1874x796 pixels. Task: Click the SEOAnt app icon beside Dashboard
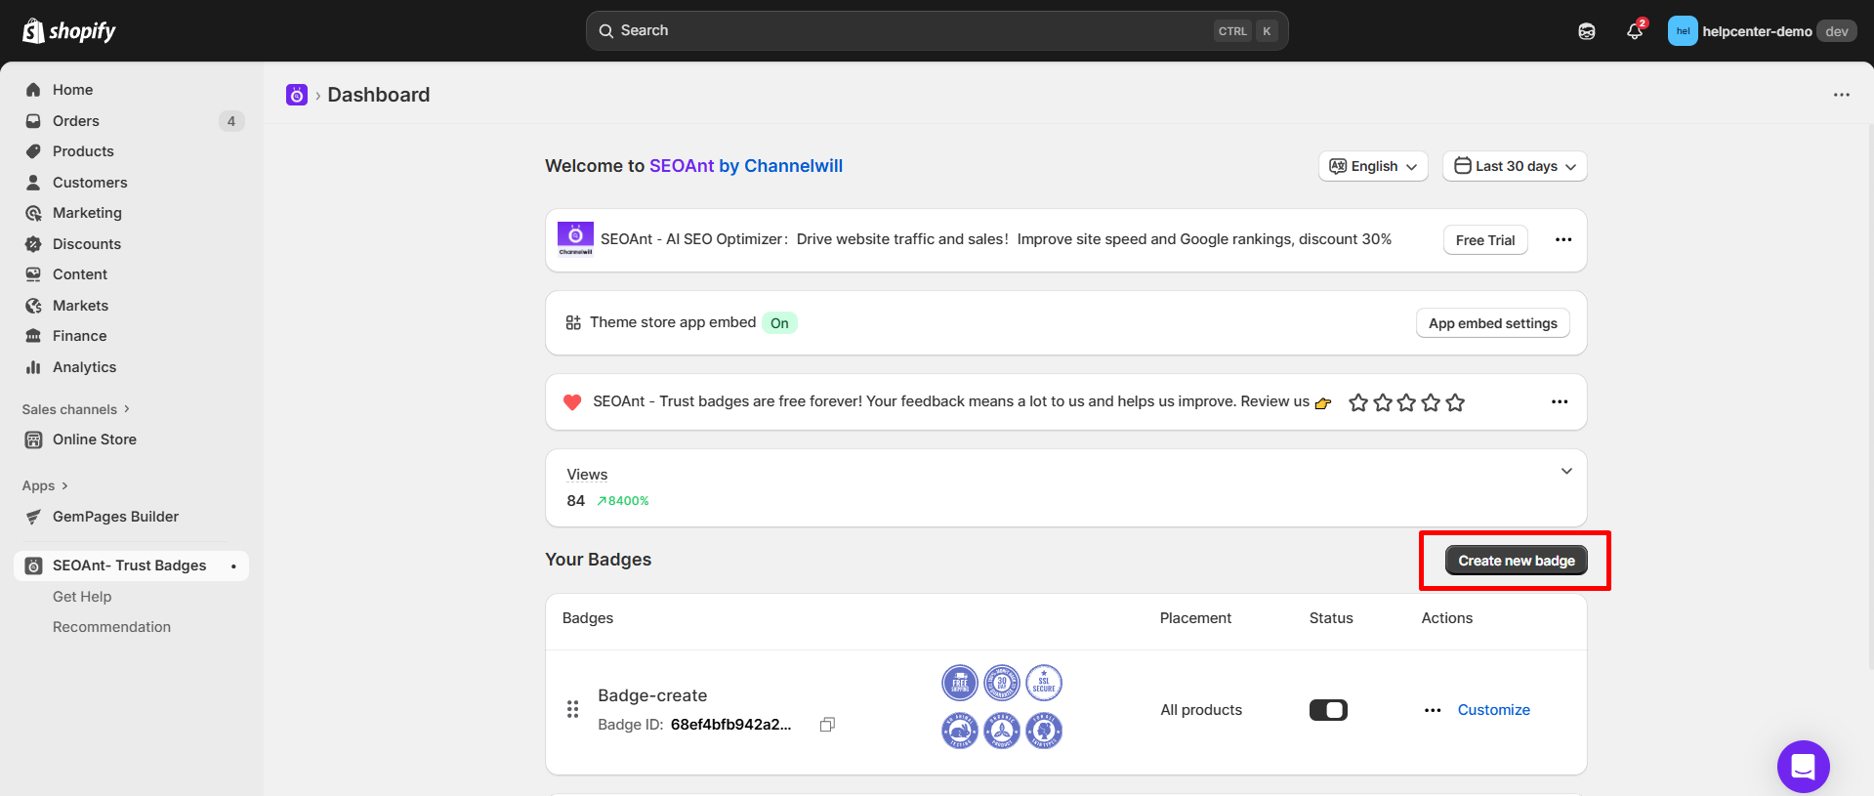[297, 95]
